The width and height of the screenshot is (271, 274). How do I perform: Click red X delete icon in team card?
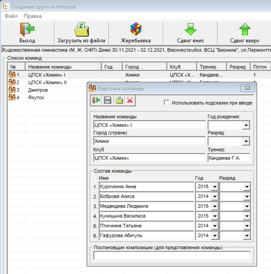(x=130, y=101)
